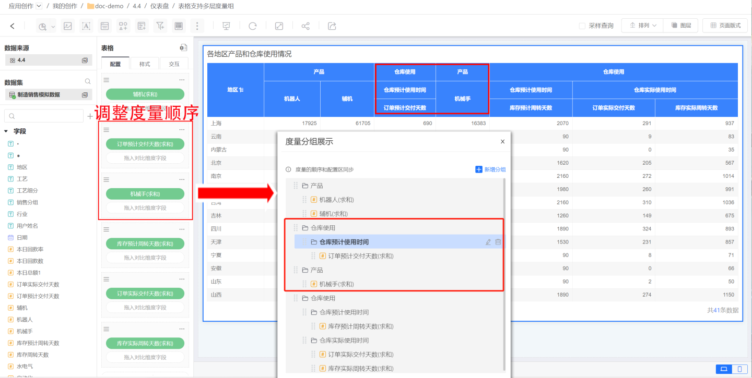Click the add image icon in toolbar
The height and width of the screenshot is (378, 752).
[x=67, y=26]
